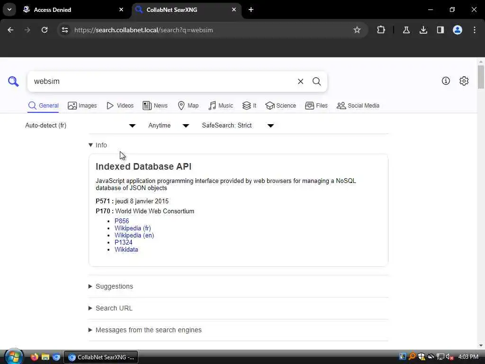The height and width of the screenshot is (364, 485).
Task: Open Chrome Labs flask icon
Action: (406, 30)
